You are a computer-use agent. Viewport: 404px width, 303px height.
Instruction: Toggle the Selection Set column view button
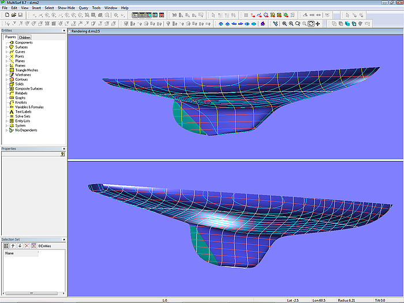click(6, 246)
